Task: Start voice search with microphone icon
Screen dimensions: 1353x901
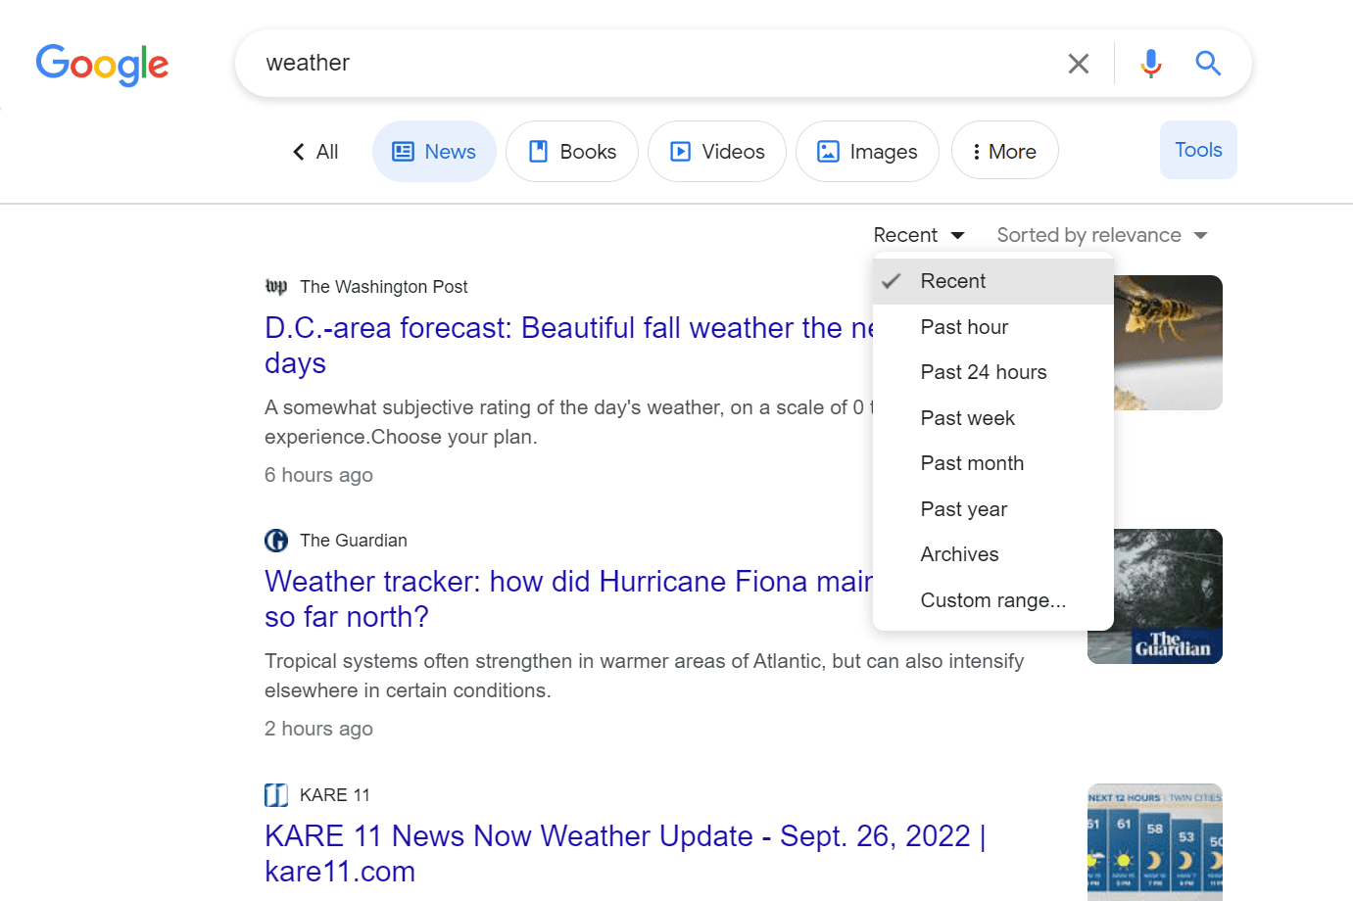Action: point(1151,64)
